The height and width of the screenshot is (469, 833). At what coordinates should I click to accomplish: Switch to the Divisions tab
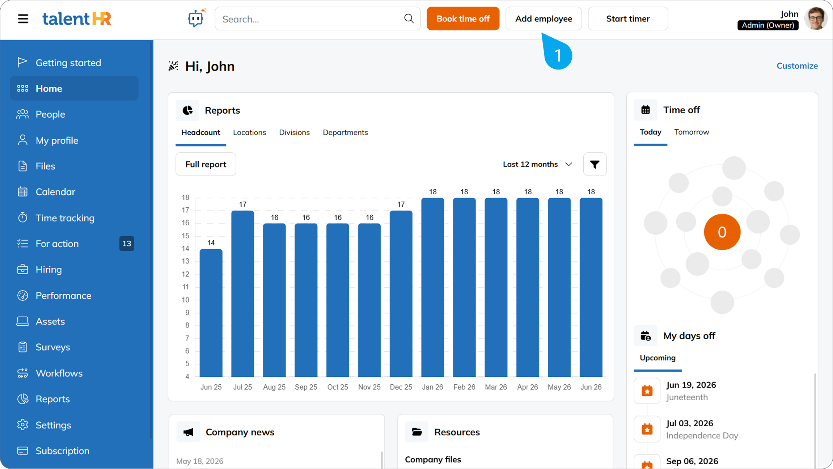coord(295,132)
